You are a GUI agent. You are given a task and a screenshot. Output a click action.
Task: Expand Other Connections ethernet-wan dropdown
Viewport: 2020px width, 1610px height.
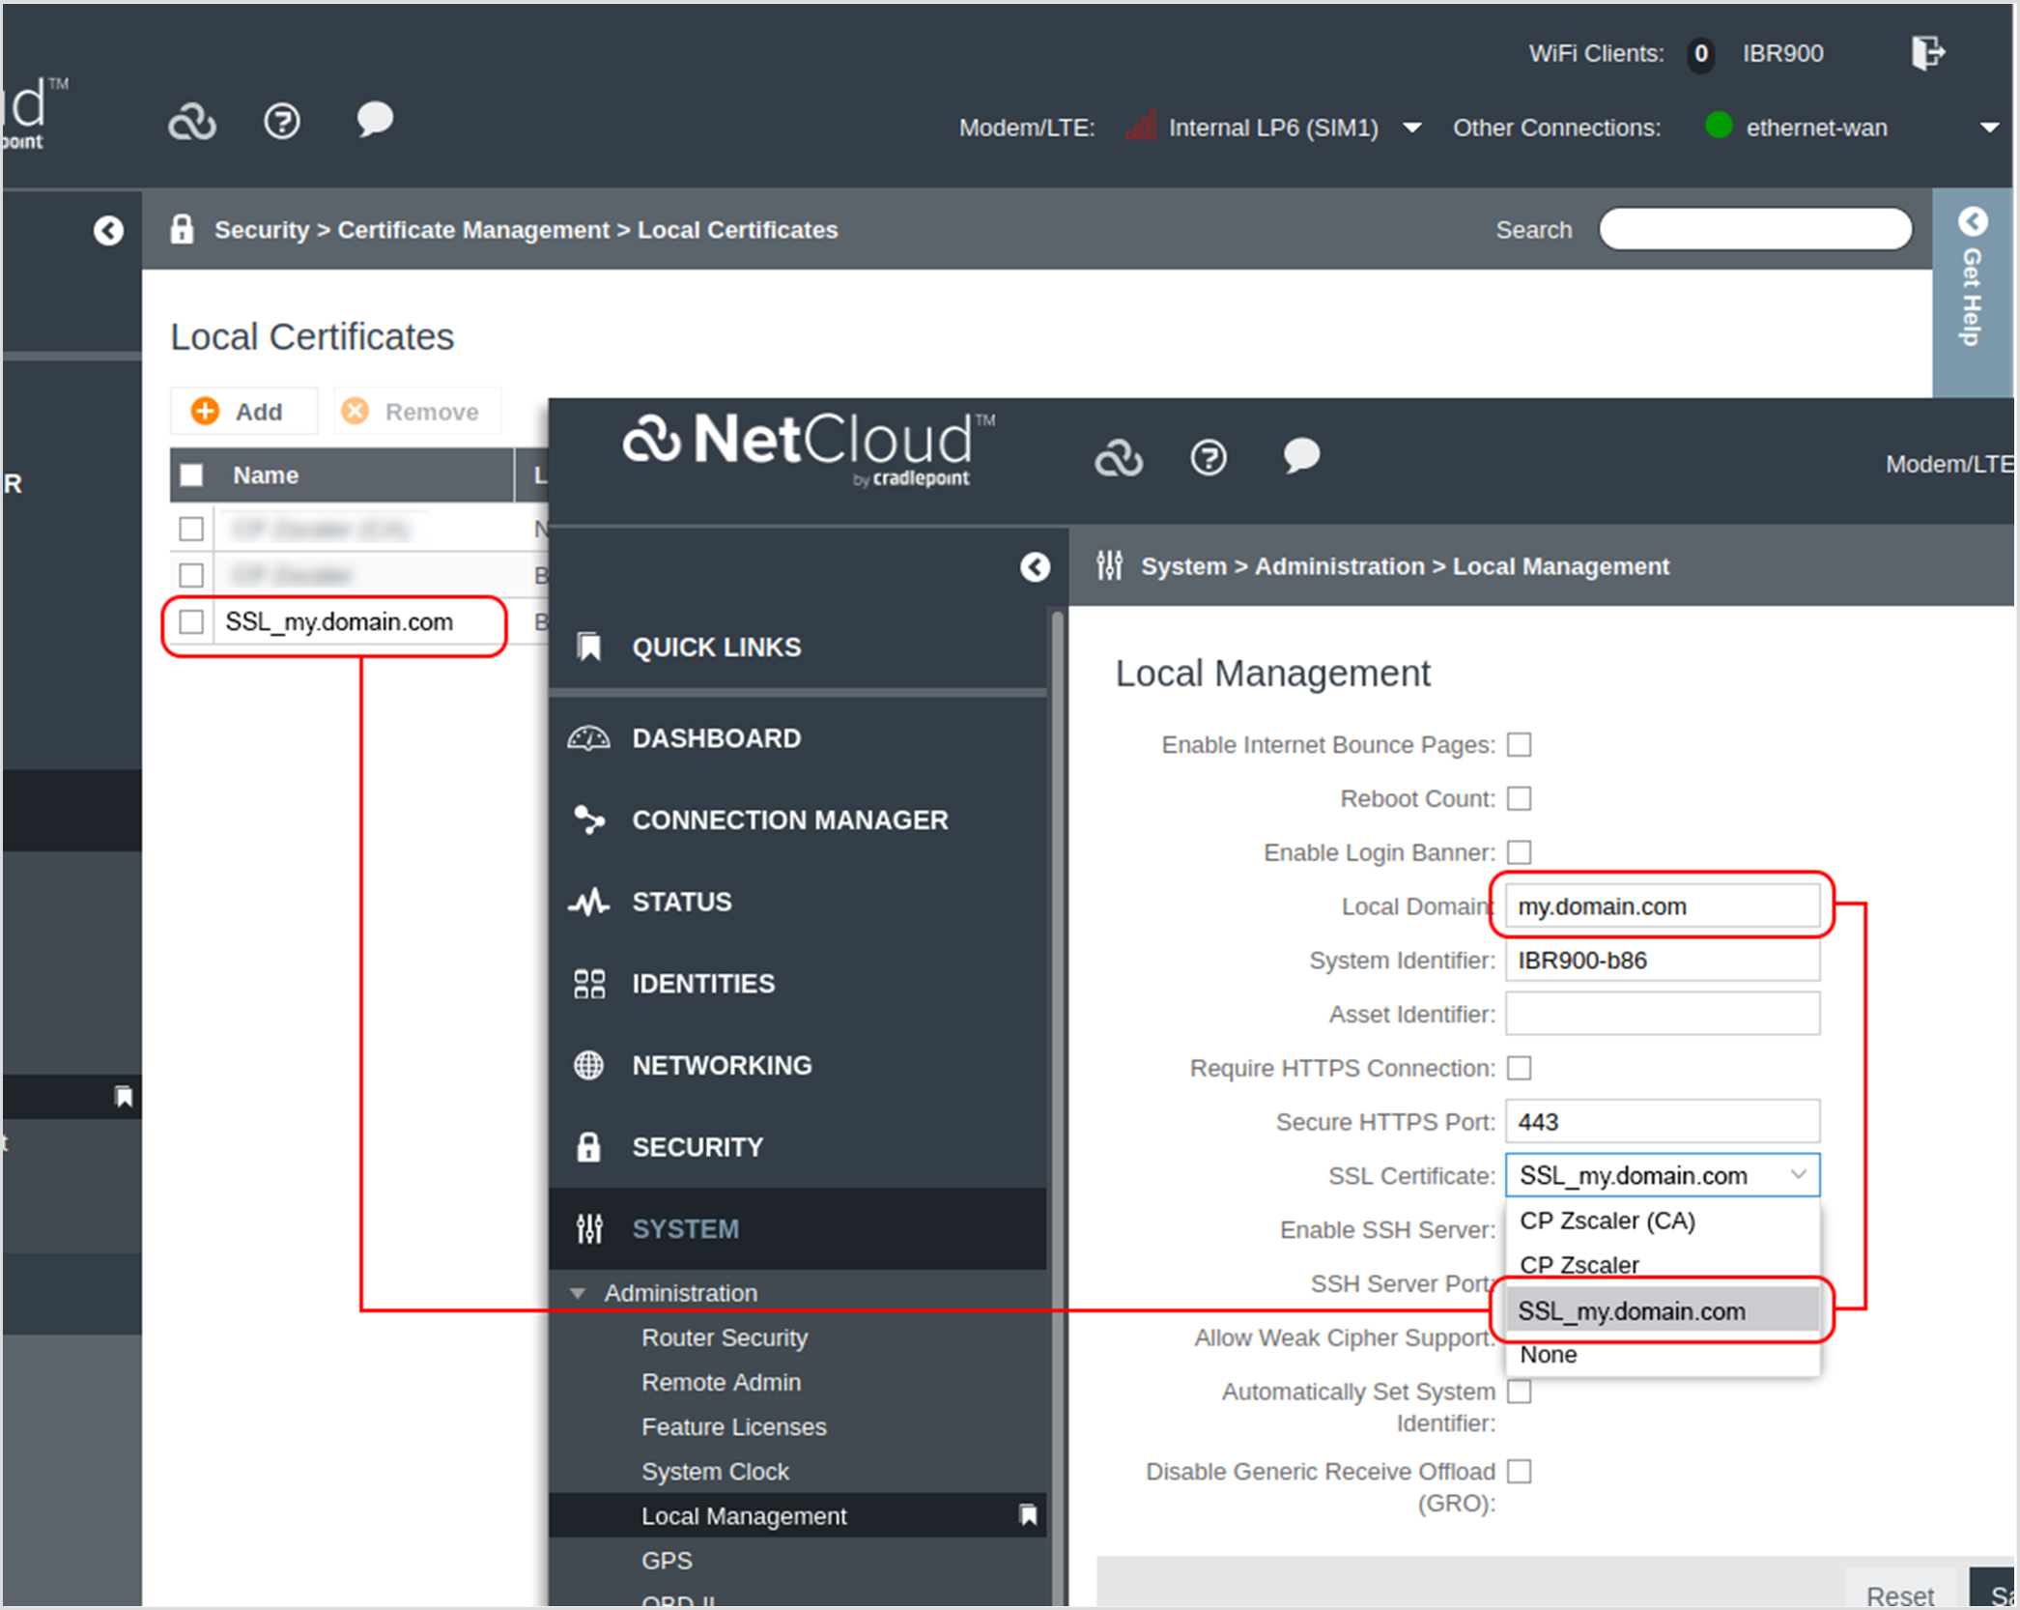point(1989,128)
